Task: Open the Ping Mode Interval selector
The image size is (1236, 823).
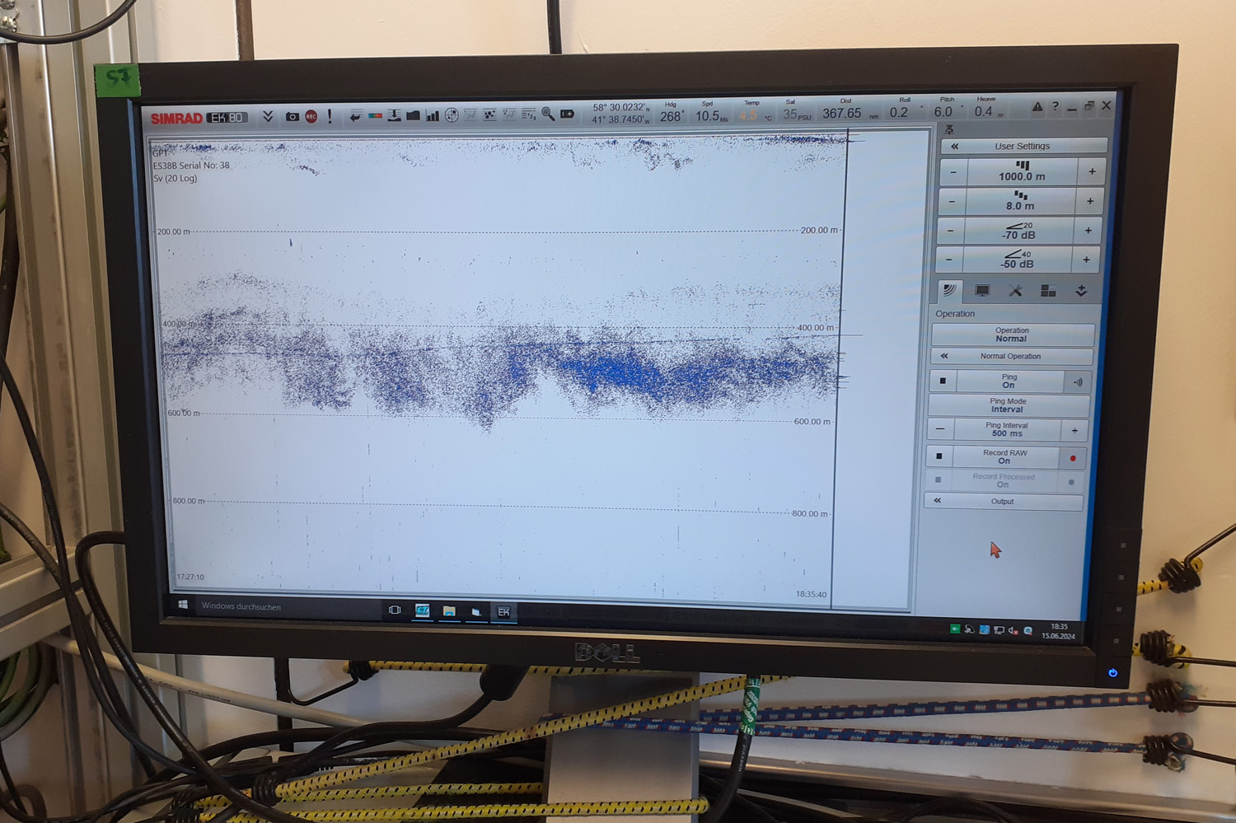Action: click(1007, 405)
